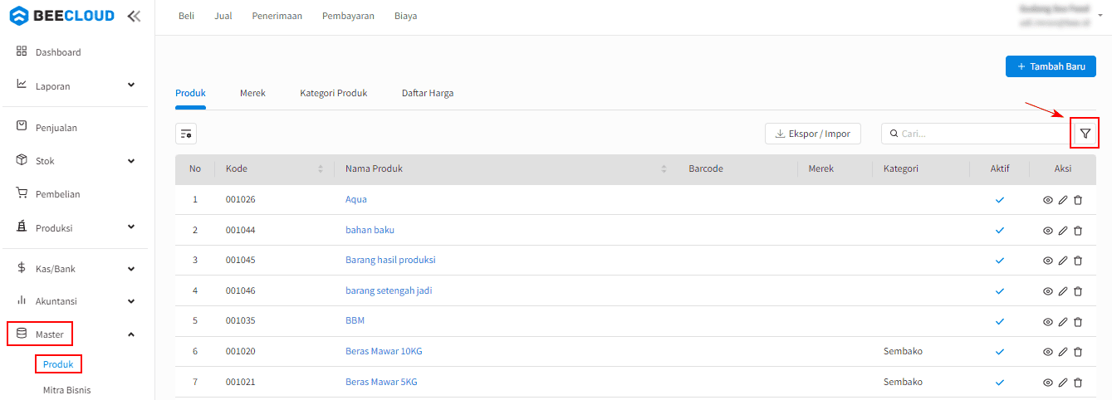
Task: Open filter funnel icon
Action: (1085, 133)
